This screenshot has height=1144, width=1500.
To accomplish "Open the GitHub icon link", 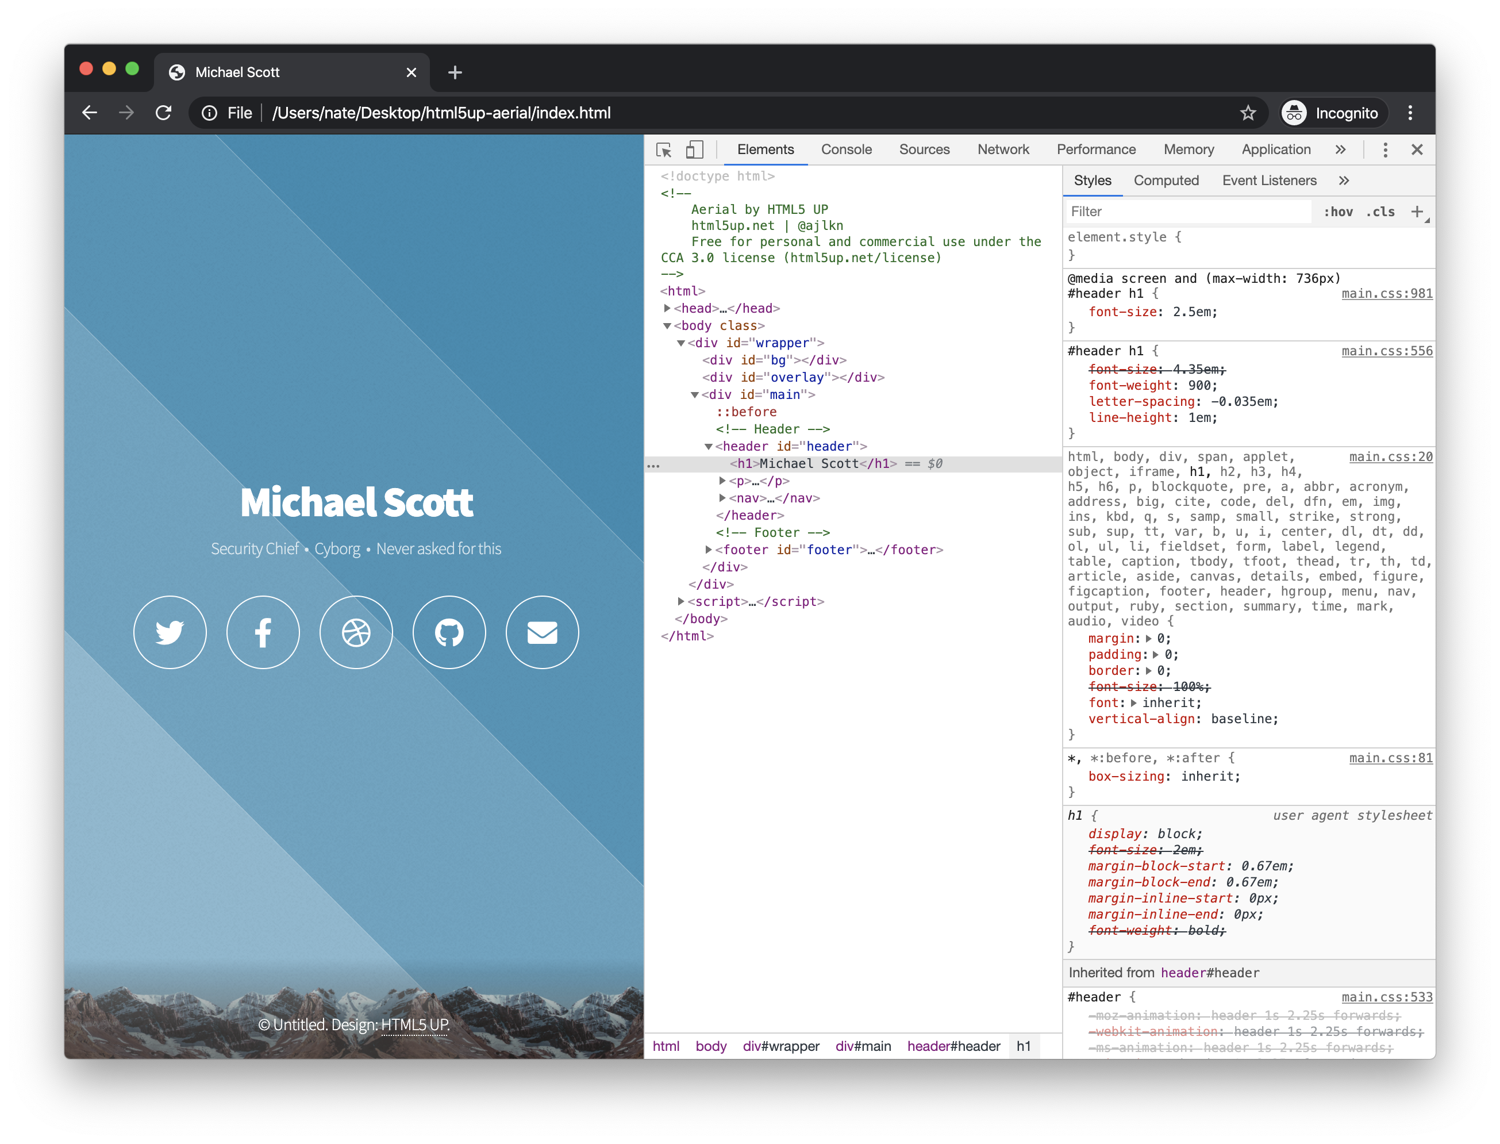I will [449, 632].
